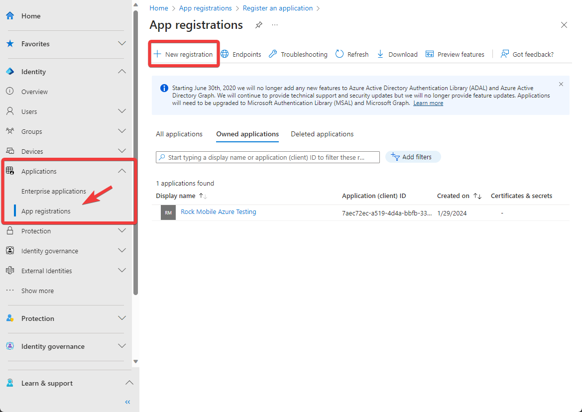Screen dimensions: 582x412
Task: Click the lower Protection section icon
Action: tap(10, 318)
